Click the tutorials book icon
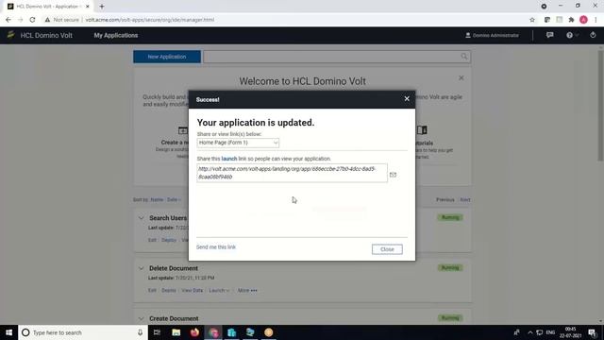Screen dimensions: 604x340 [x=422, y=130]
